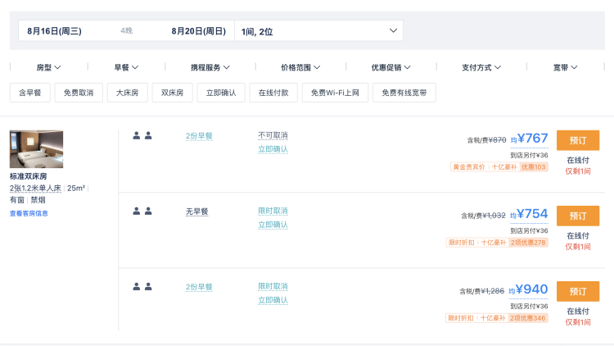Select the check-out date 8月20日 field
Viewport: 614px width, 346px height.
coord(198,31)
